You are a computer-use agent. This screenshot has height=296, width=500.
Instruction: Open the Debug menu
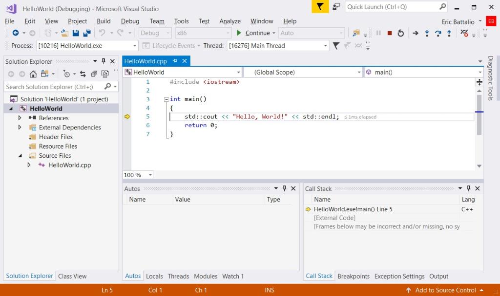tap(130, 21)
